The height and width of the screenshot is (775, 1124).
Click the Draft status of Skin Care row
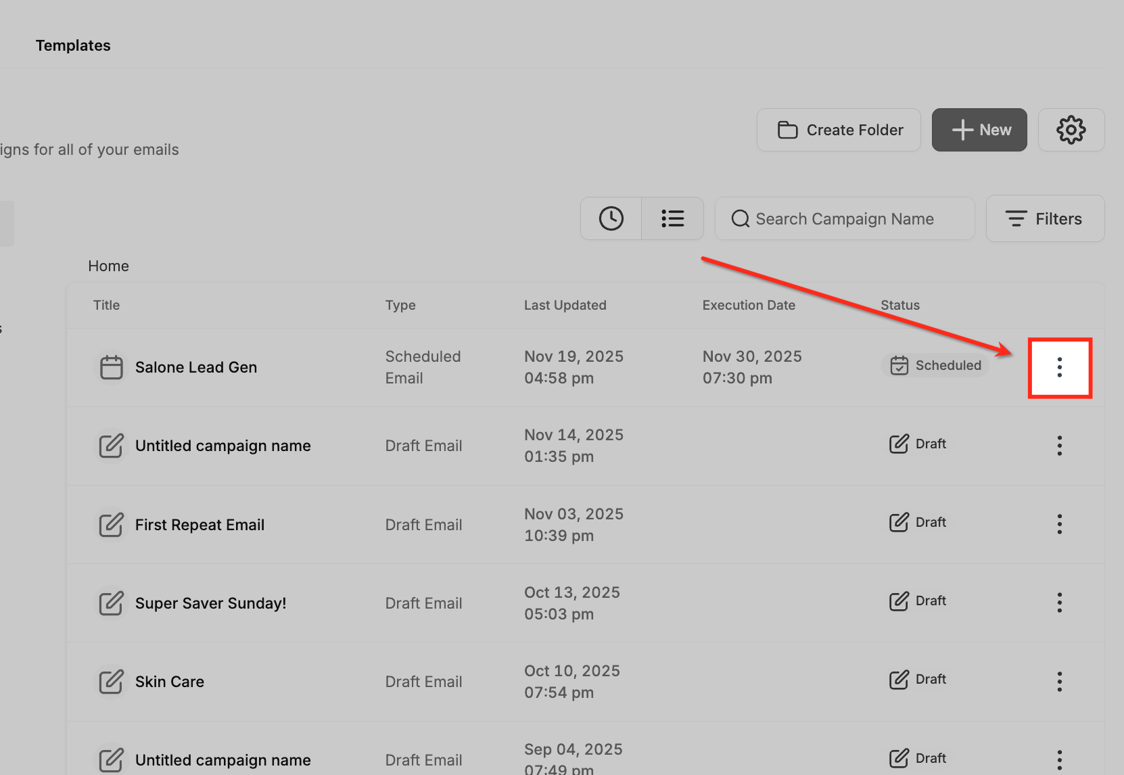(x=918, y=680)
